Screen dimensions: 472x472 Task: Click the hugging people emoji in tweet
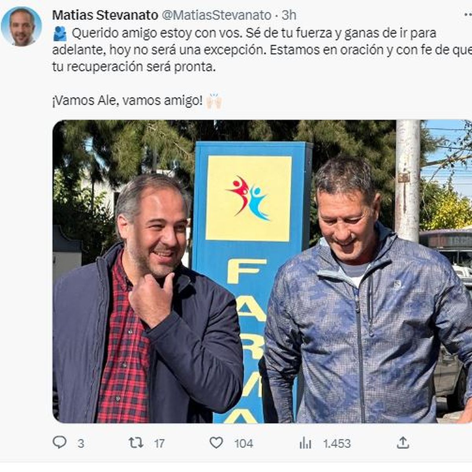[x=60, y=33]
